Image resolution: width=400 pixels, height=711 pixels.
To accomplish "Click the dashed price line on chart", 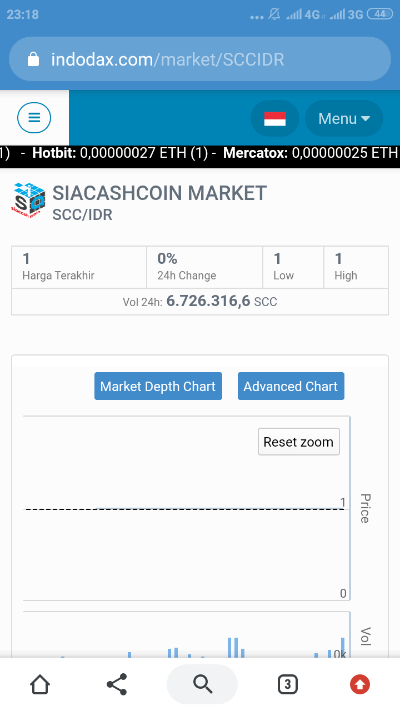I will point(183,509).
